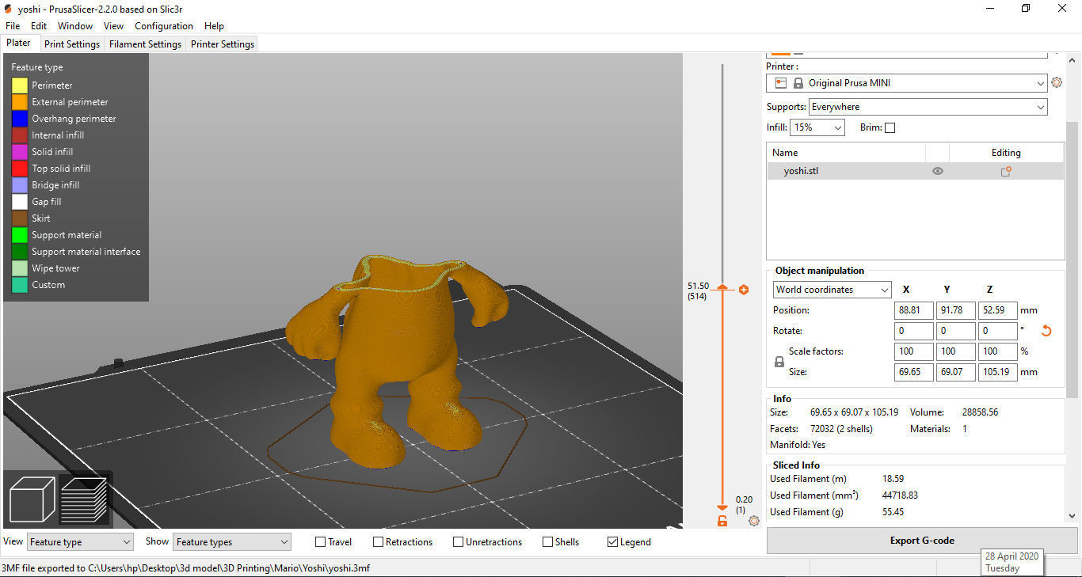Click the Custom legend color swatch
The image size is (1082, 577).
click(x=20, y=285)
